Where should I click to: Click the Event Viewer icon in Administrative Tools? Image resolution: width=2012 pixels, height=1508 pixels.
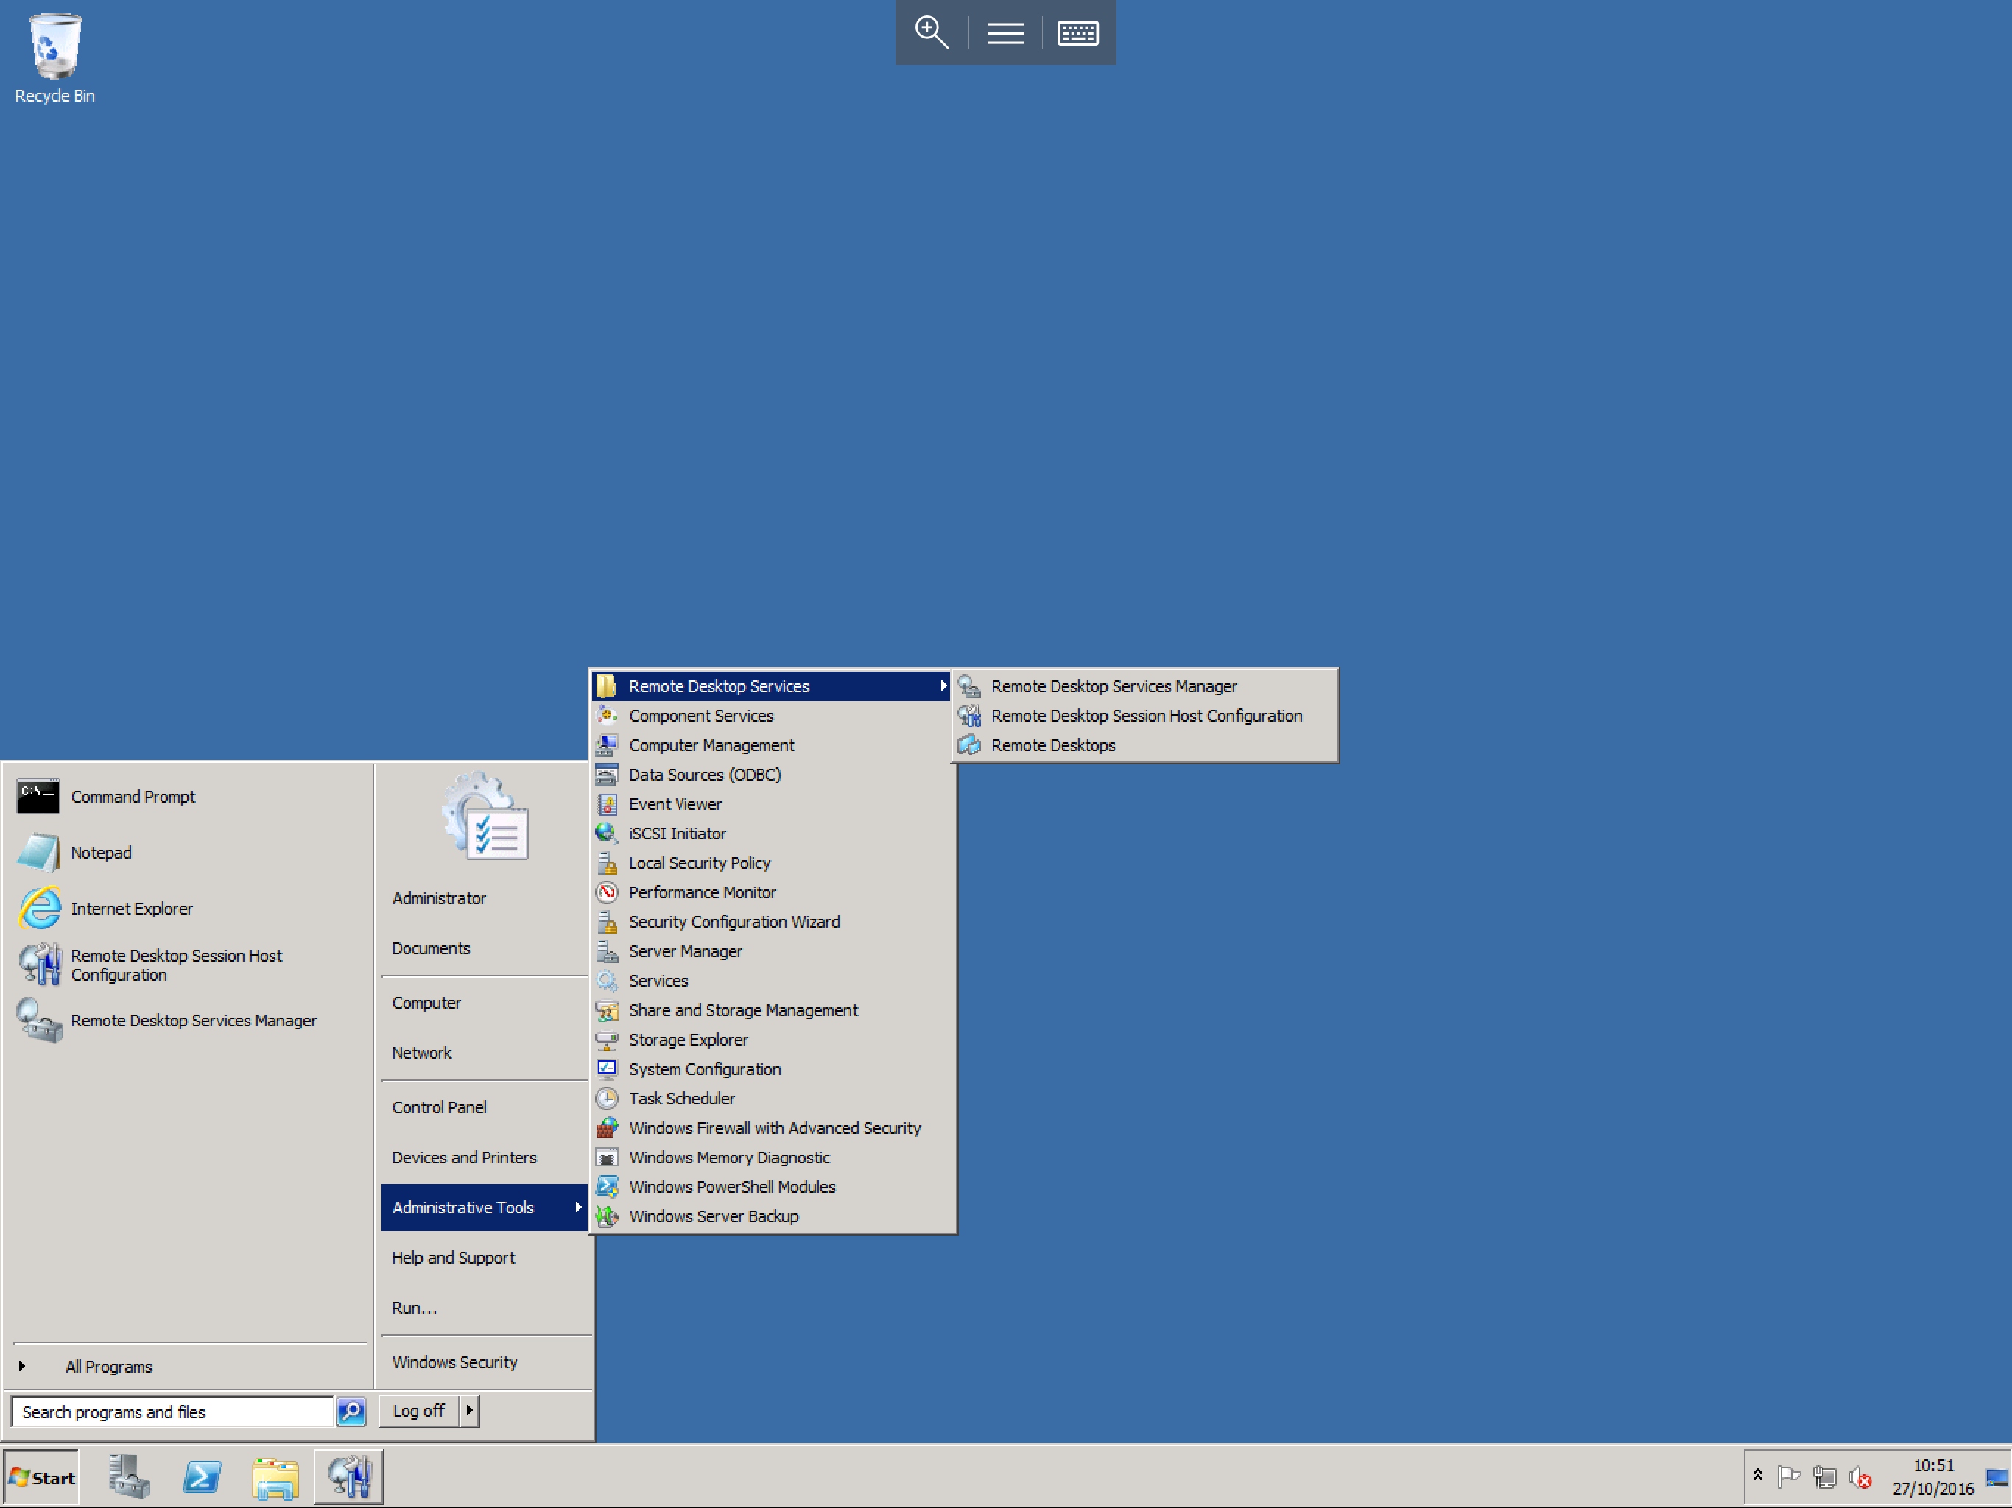(x=607, y=804)
